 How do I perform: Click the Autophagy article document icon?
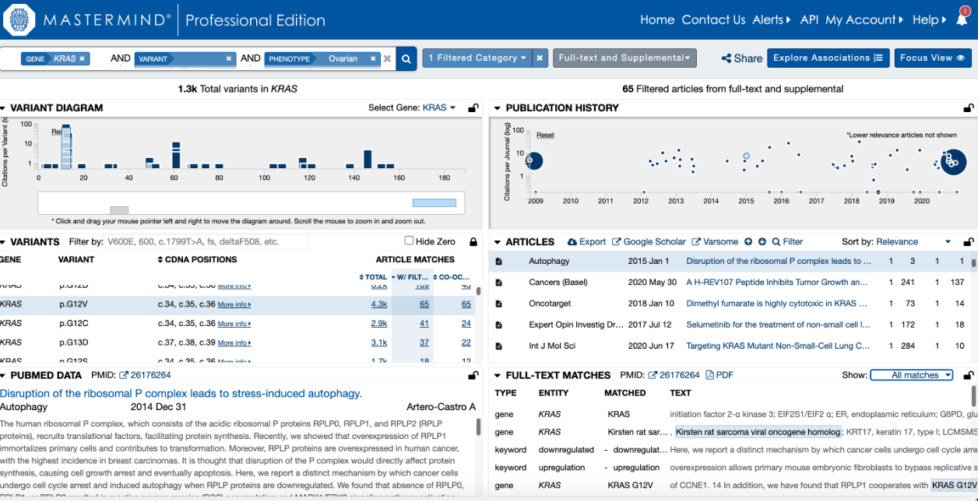499,262
